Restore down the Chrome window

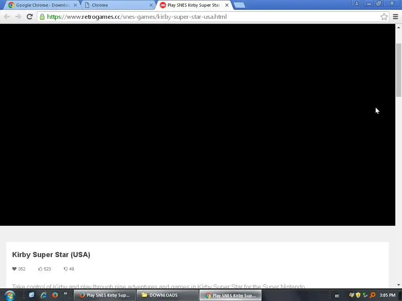[x=379, y=3]
